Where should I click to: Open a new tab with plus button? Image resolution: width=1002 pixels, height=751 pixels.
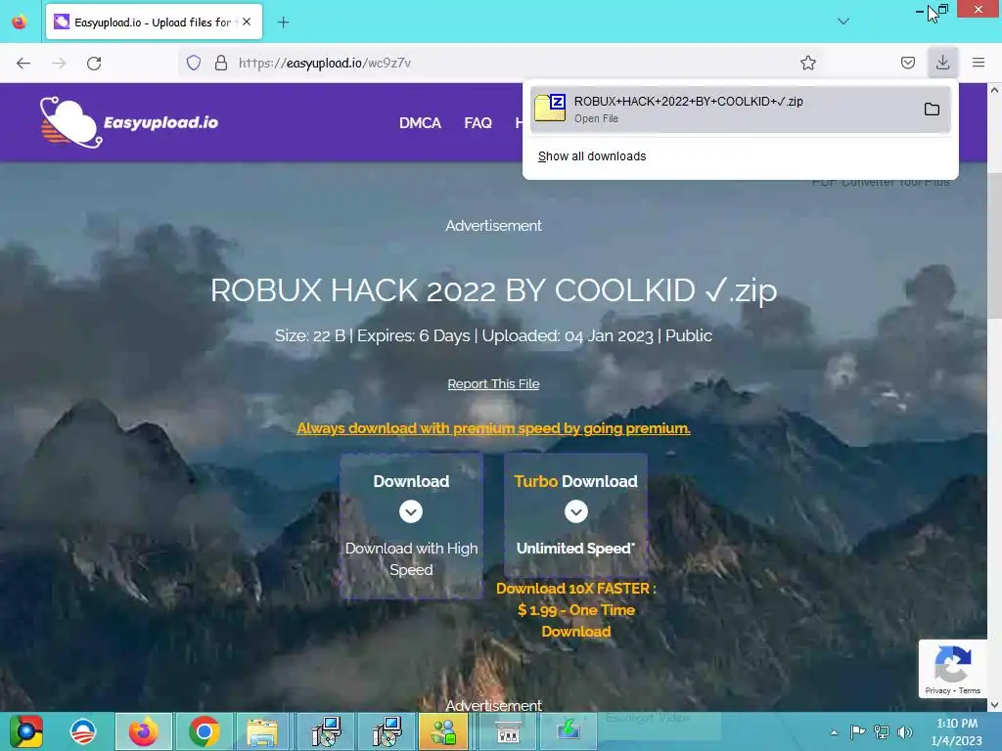(283, 22)
